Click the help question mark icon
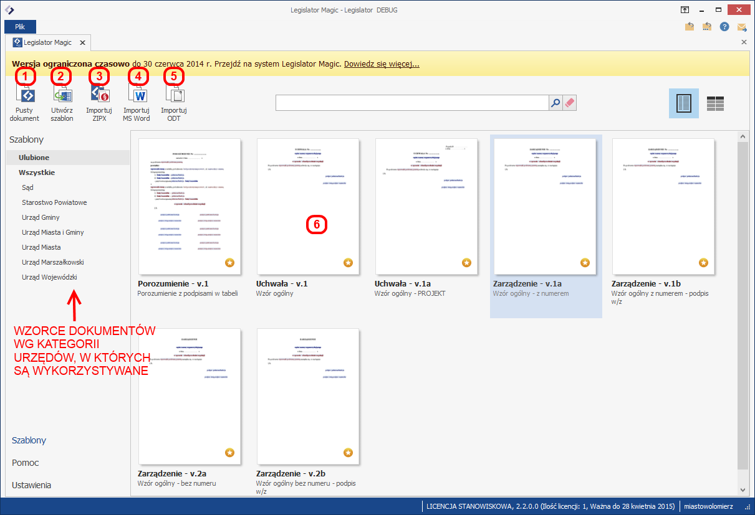Image resolution: width=755 pixels, height=515 pixels. pyautogui.click(x=724, y=27)
